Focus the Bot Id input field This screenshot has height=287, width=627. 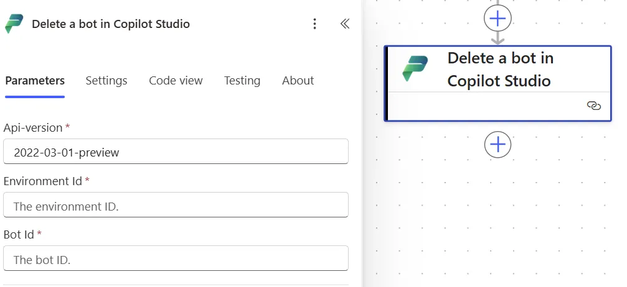click(176, 258)
